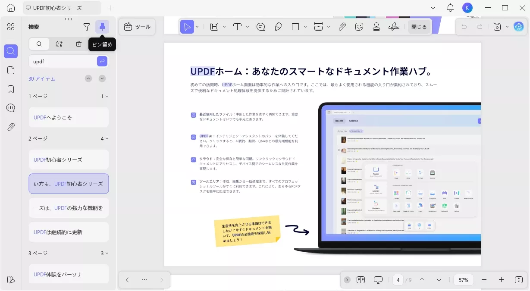Open result UPDFは継続的に更新
Image resolution: width=530 pixels, height=291 pixels.
[69, 232]
